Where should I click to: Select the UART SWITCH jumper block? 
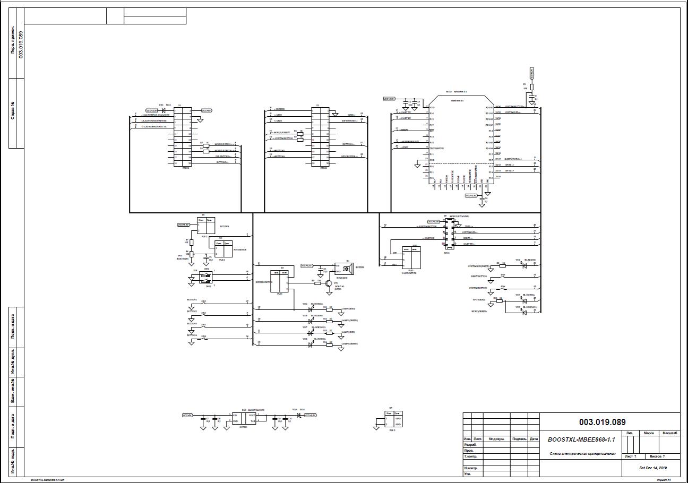pyautogui.click(x=412, y=258)
